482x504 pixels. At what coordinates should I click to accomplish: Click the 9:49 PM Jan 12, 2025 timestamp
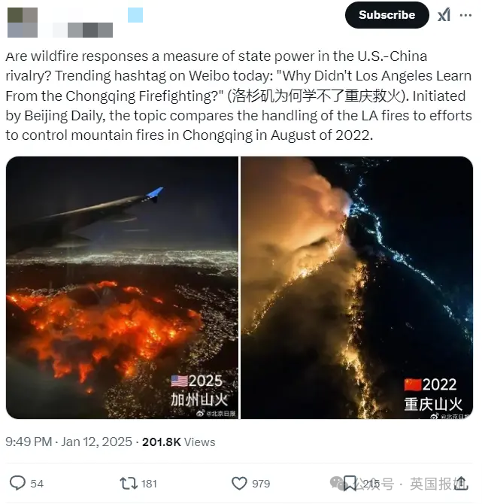[x=68, y=442]
